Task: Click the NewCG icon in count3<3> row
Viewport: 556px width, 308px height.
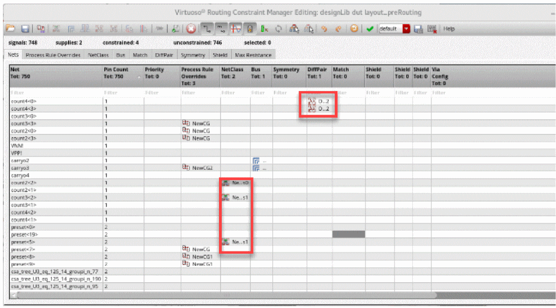Action: [x=186, y=124]
